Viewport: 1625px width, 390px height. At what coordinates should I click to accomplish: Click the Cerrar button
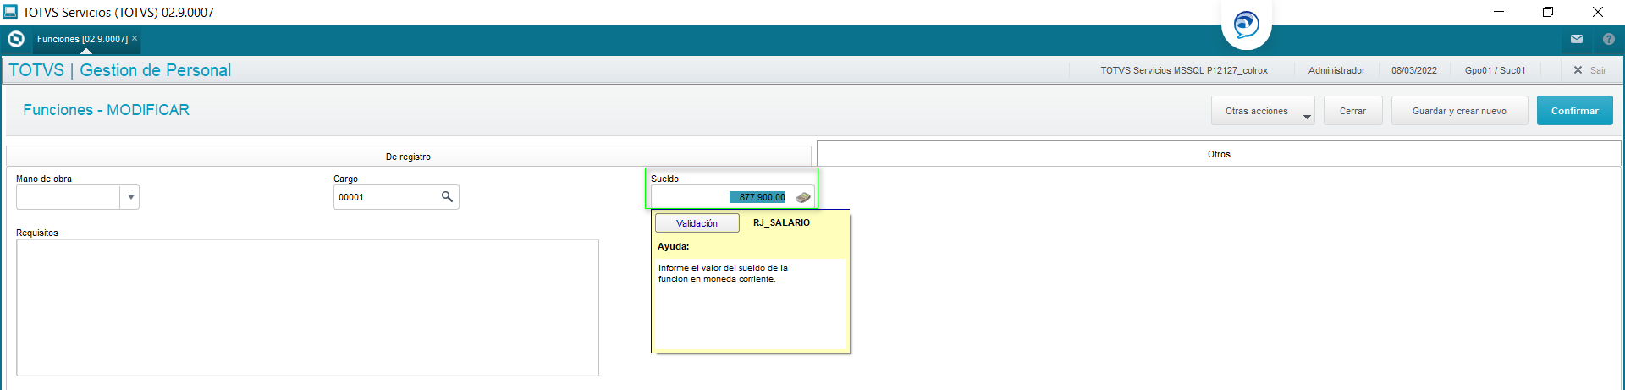click(1352, 111)
